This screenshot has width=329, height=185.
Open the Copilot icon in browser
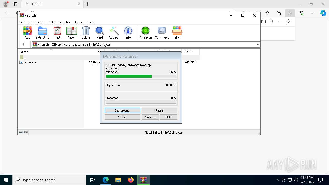click(x=323, y=13)
